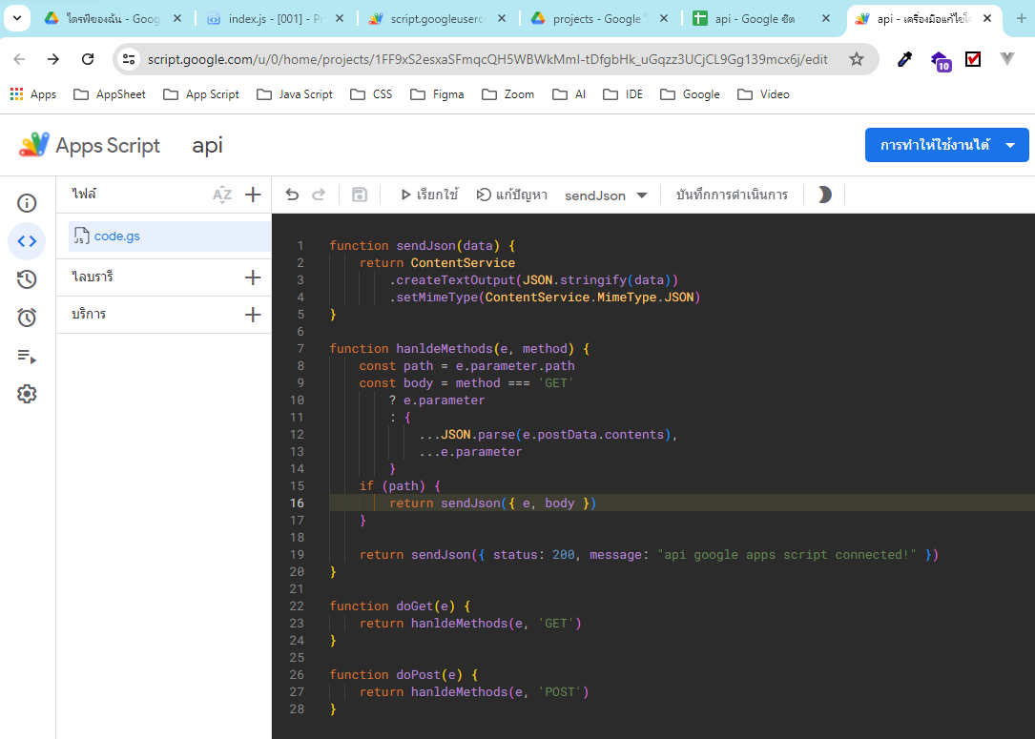The height and width of the screenshot is (739, 1035).
Task: Add a library with the ไลบรารี plus
Action: 252,277
